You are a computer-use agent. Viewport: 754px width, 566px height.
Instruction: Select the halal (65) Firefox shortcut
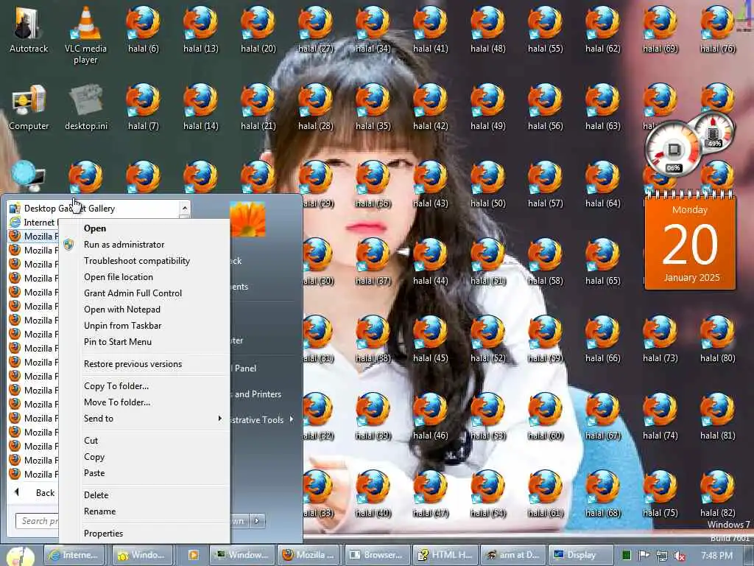(x=602, y=262)
